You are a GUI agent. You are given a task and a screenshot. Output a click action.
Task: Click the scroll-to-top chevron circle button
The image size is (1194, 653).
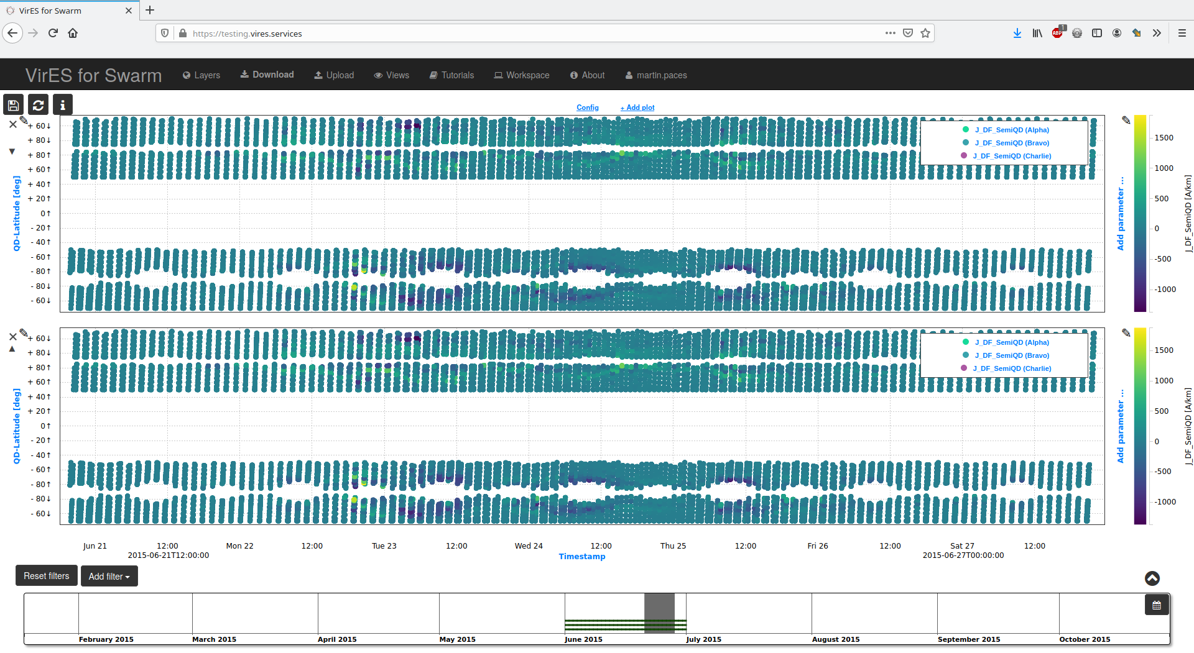coord(1152,578)
